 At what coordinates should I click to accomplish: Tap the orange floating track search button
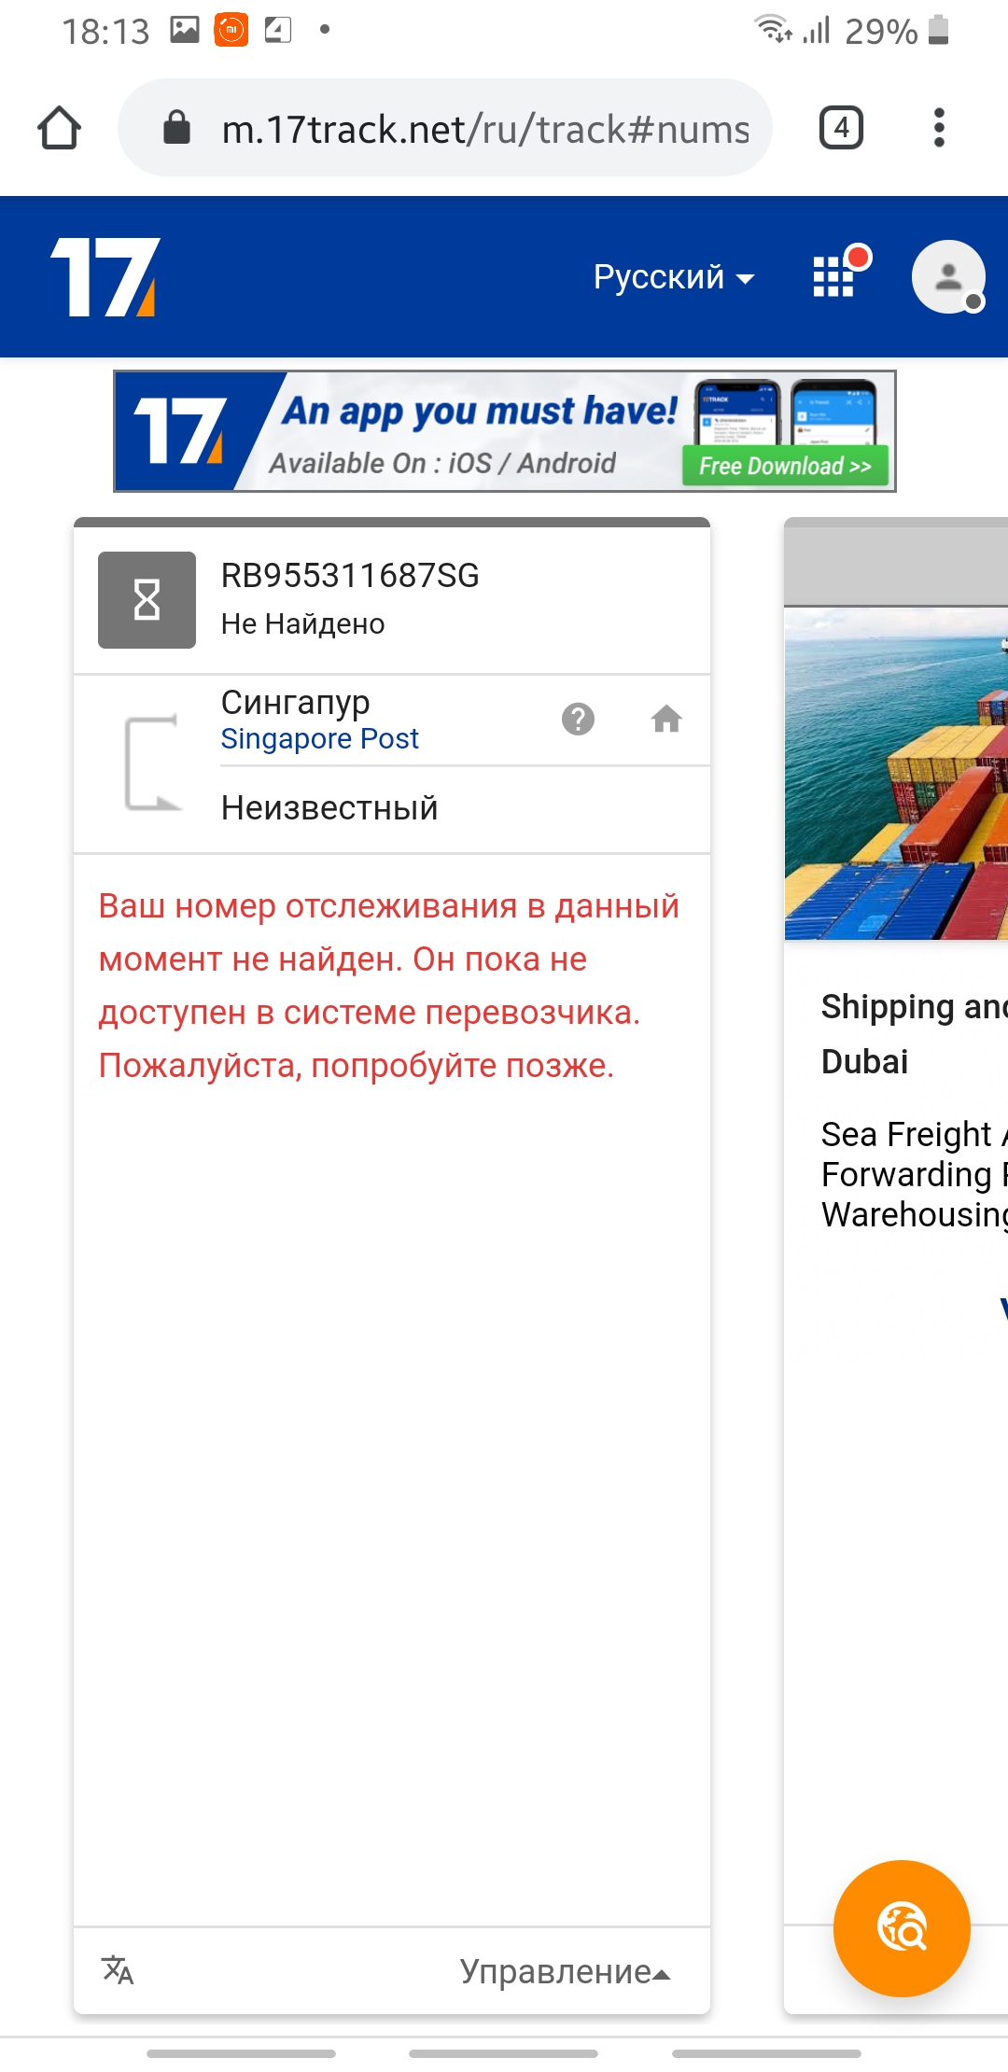point(902,1928)
